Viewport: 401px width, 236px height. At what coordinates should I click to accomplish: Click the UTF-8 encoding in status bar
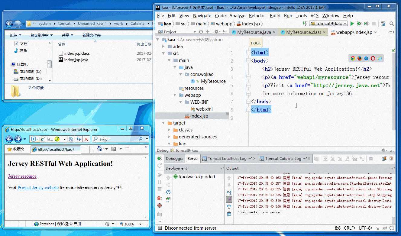click(x=366, y=228)
